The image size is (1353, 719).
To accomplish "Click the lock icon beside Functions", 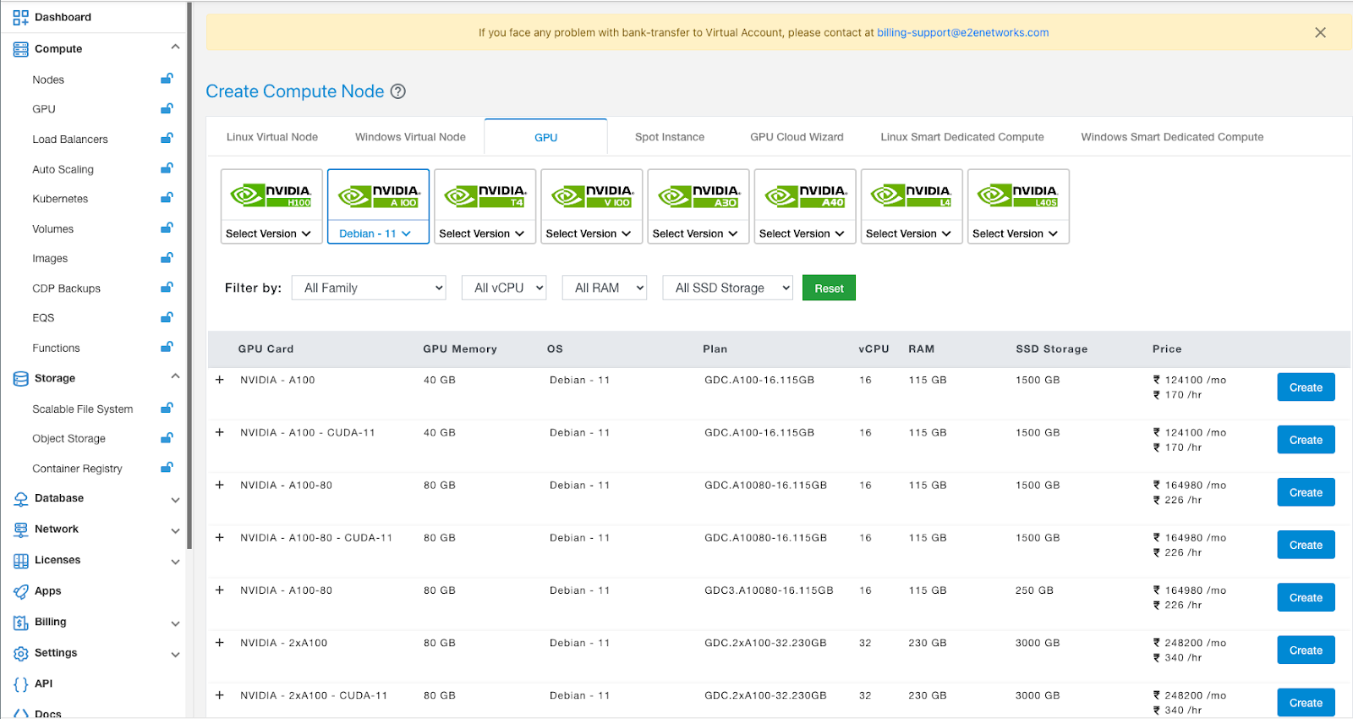I will click(167, 347).
